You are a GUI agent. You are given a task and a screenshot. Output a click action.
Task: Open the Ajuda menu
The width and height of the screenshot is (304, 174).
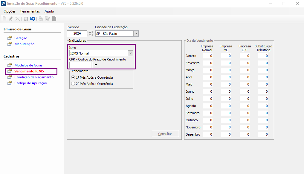pyautogui.click(x=49, y=11)
